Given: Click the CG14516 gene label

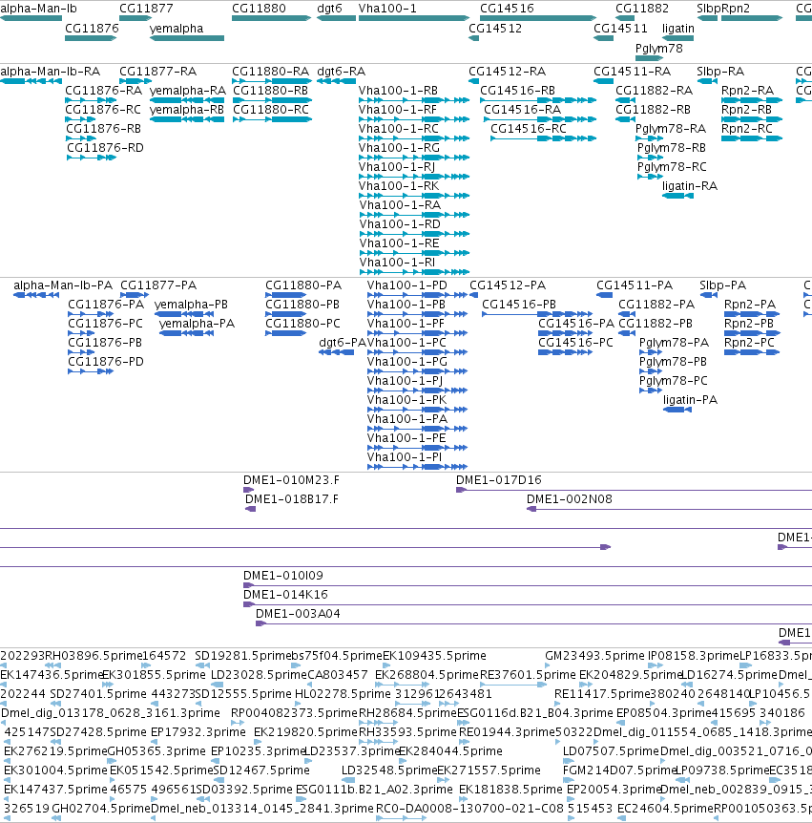Looking at the screenshot, I should 508,9.
